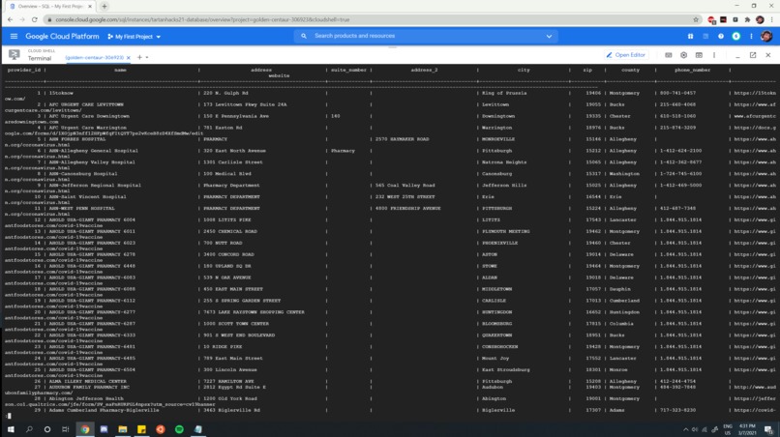Click the Cloud Shell terminal logo icon
Image resolution: width=780 pixels, height=437 pixels.
tap(14, 55)
